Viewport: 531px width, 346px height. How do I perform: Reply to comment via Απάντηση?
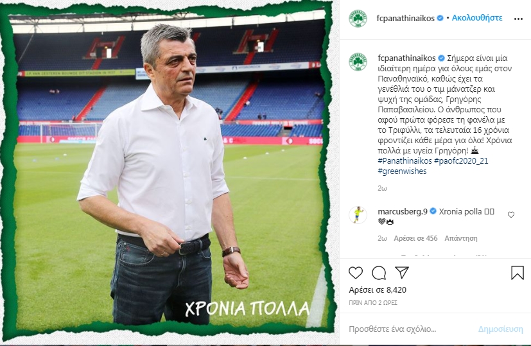click(461, 238)
